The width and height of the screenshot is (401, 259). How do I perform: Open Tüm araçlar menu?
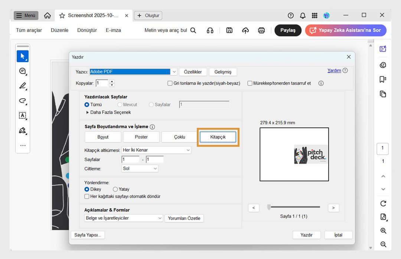(29, 30)
